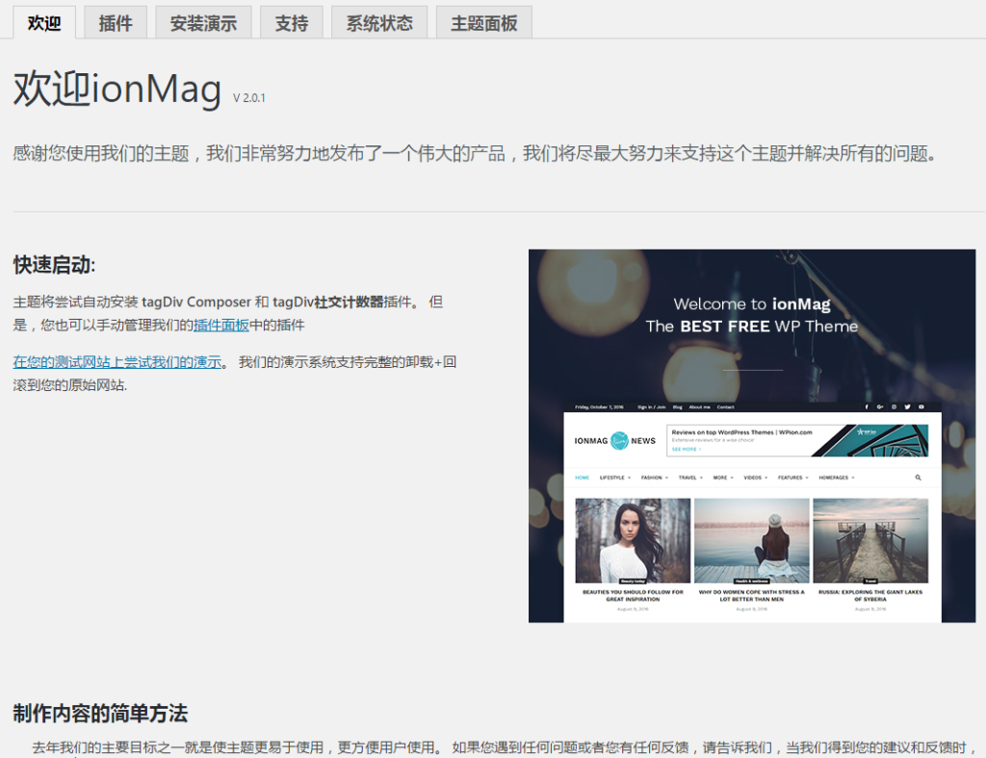Click the V 2.0.1 version label
Viewport: 986px width, 758px height.
click(249, 98)
